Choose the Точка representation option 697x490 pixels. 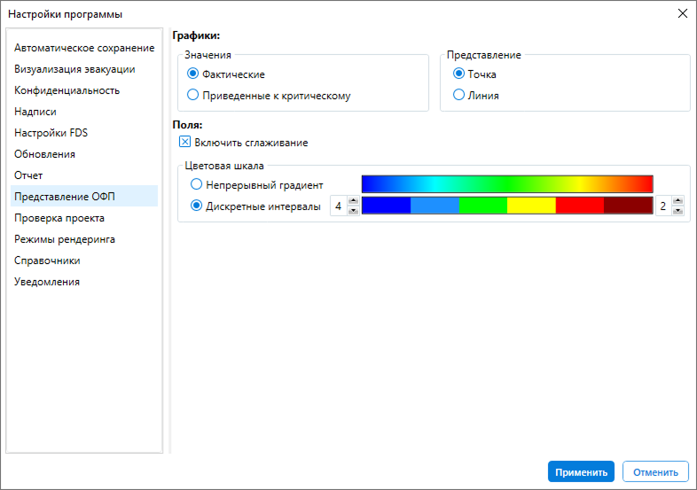458,74
